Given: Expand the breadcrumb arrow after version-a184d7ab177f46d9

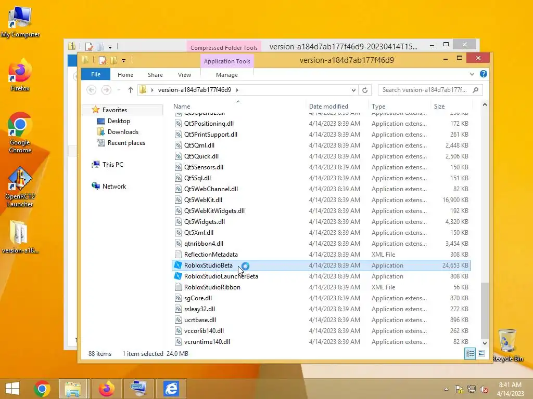Looking at the screenshot, I should point(237,90).
